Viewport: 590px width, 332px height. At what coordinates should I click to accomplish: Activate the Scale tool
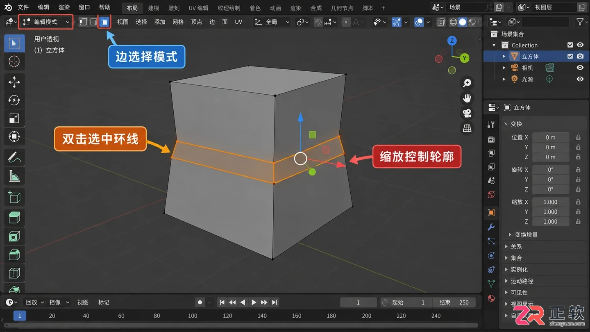point(14,118)
